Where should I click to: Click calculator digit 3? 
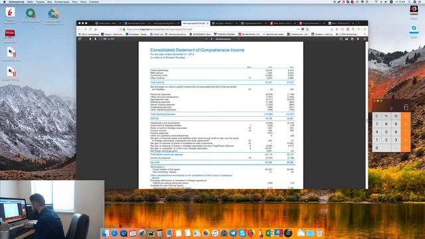[x=396, y=140]
